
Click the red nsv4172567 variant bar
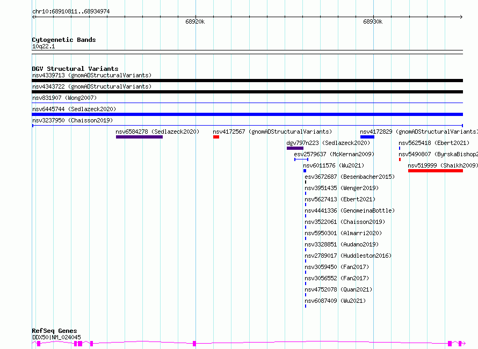tap(216, 137)
